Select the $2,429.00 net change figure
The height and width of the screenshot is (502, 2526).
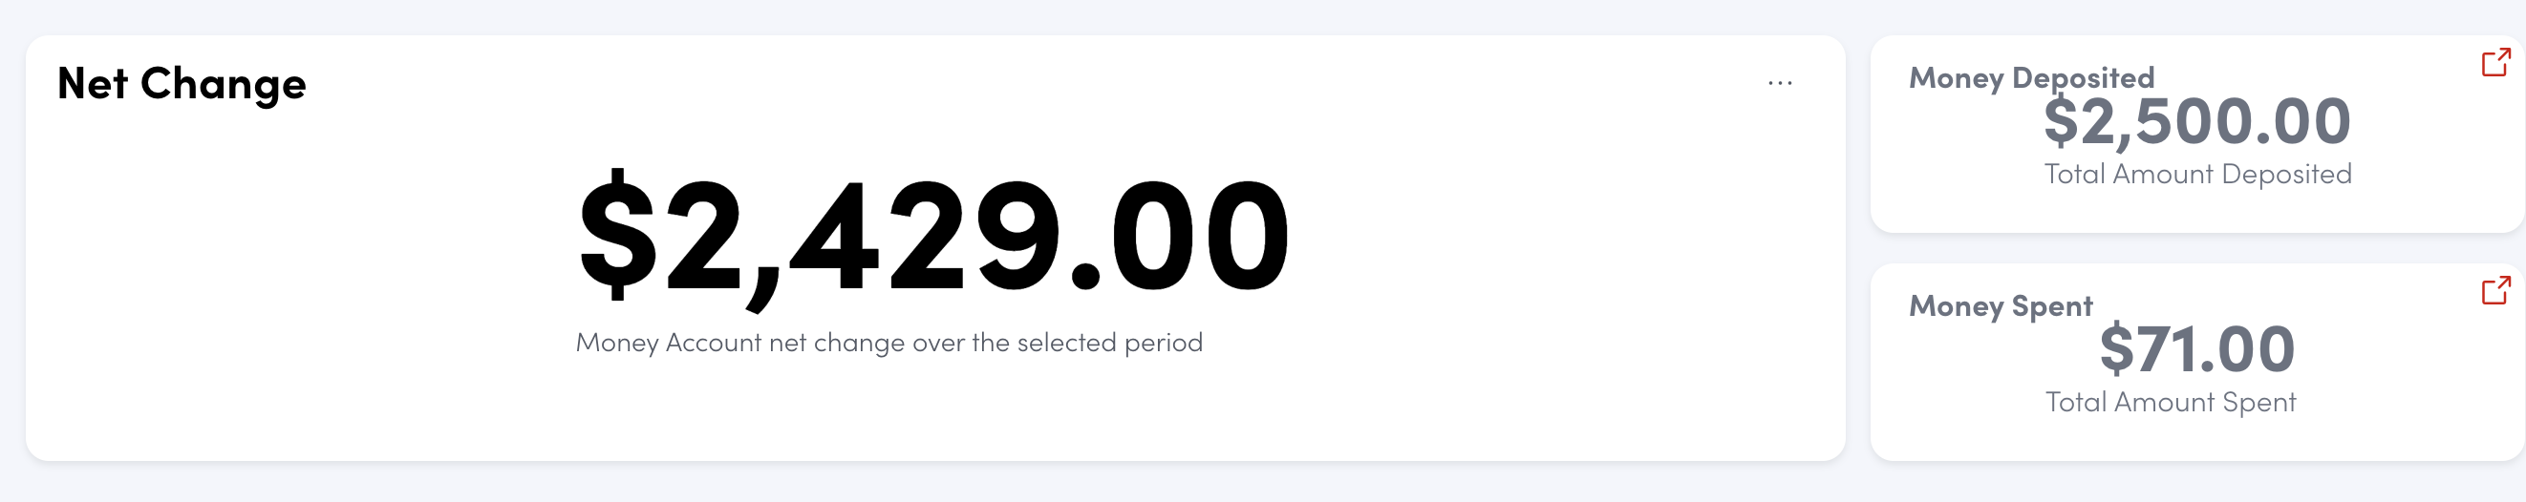933,238
